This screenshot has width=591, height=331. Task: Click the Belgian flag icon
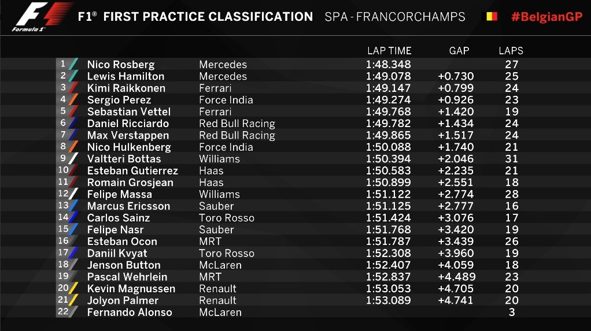coord(489,17)
